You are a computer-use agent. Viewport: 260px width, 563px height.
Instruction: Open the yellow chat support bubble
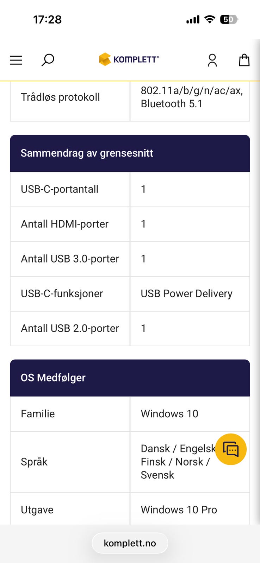[x=231, y=449]
